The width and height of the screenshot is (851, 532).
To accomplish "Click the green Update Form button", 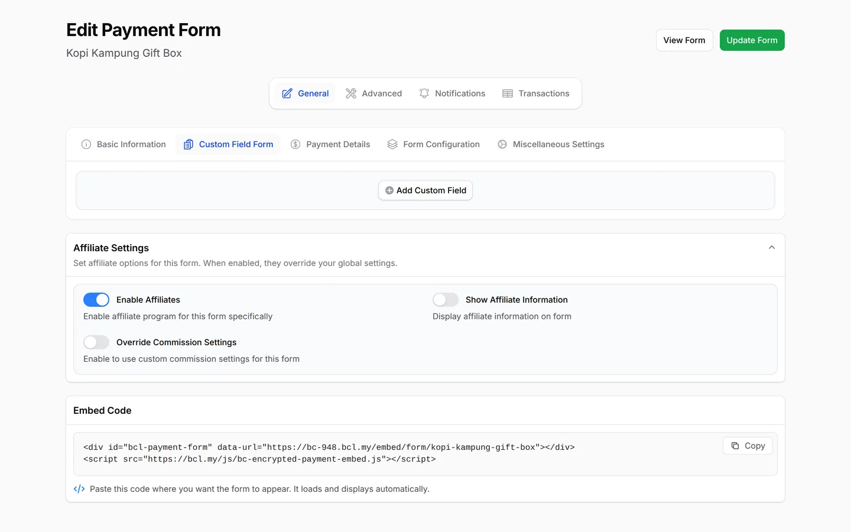I will (x=752, y=40).
